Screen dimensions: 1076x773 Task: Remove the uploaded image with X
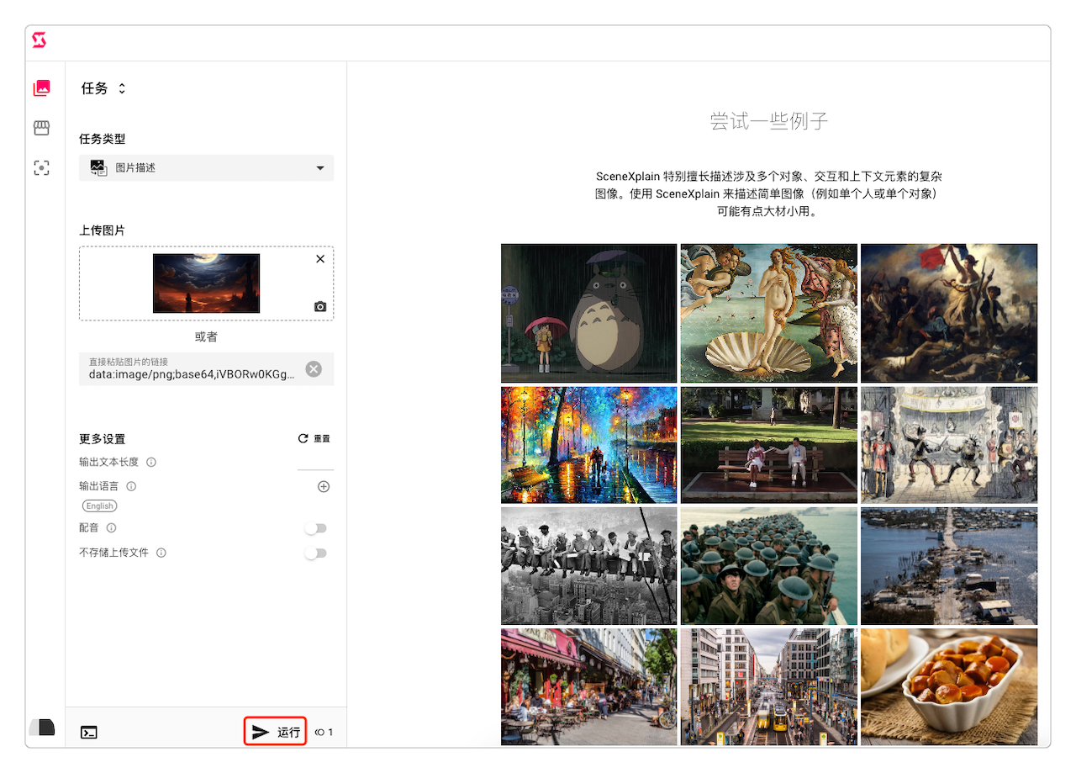(320, 259)
